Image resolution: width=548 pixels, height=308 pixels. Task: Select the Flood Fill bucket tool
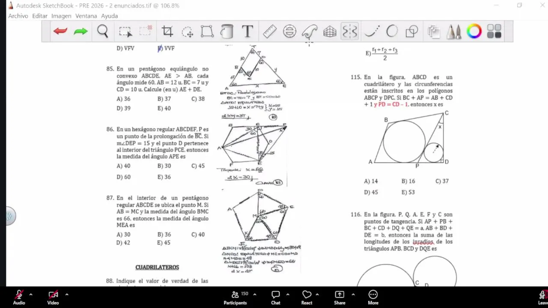click(227, 31)
